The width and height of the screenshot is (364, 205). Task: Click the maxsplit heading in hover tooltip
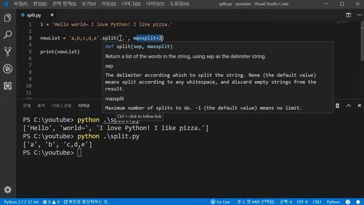pos(114,99)
